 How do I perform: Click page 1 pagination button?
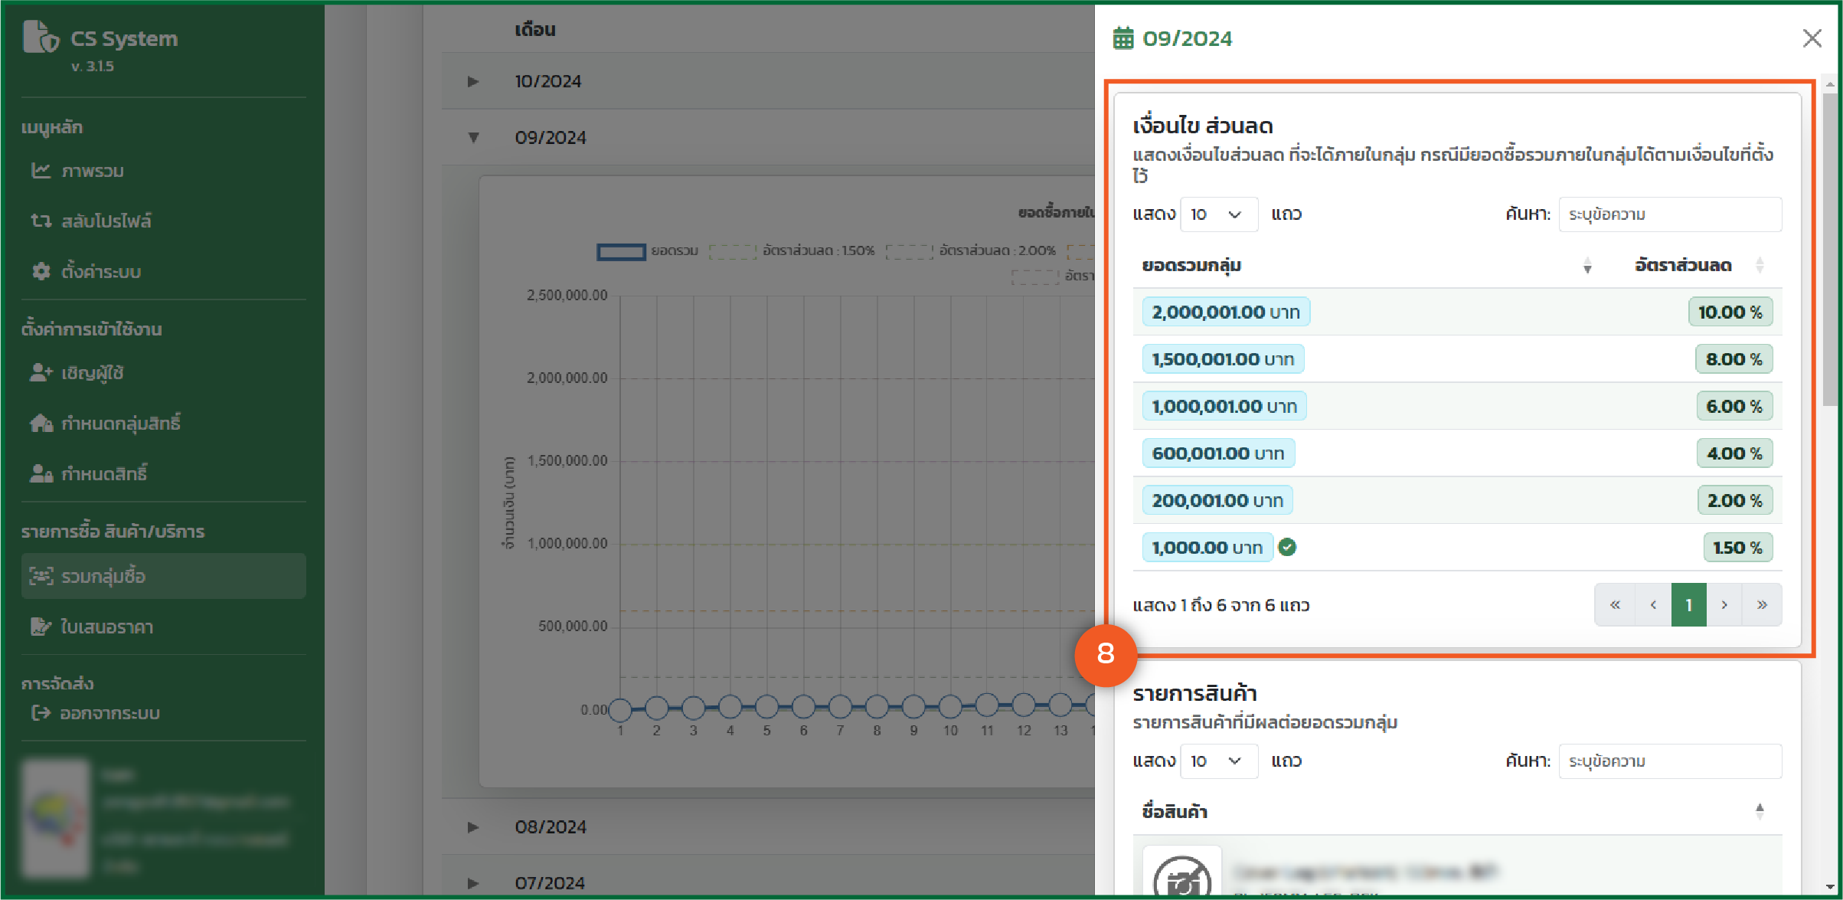(x=1688, y=605)
